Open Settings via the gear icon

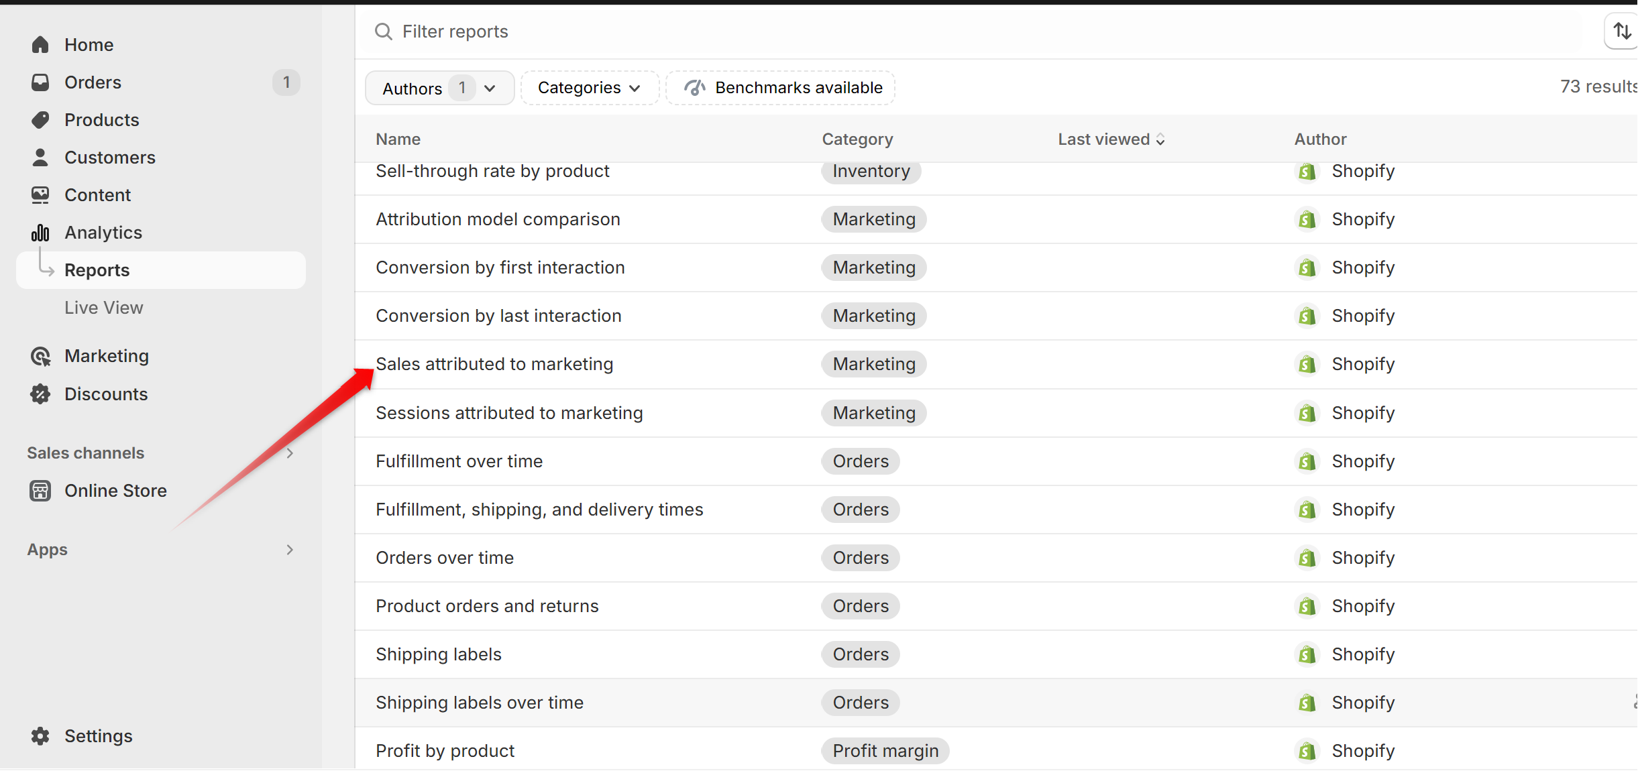pyautogui.click(x=40, y=736)
